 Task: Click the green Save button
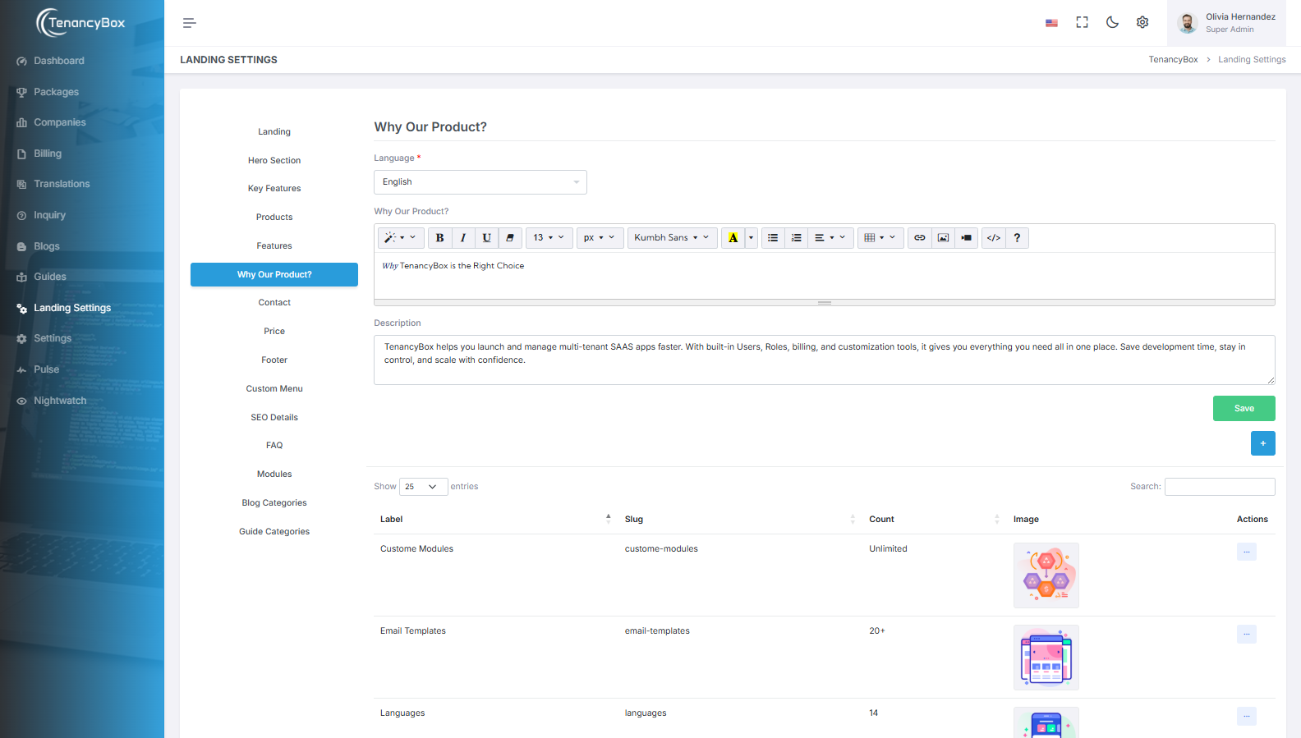(x=1244, y=409)
